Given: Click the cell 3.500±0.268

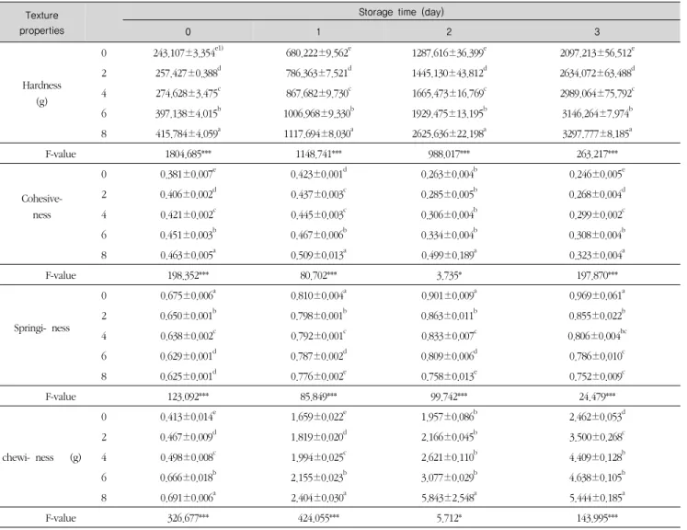Looking at the screenshot, I should 597,437.
